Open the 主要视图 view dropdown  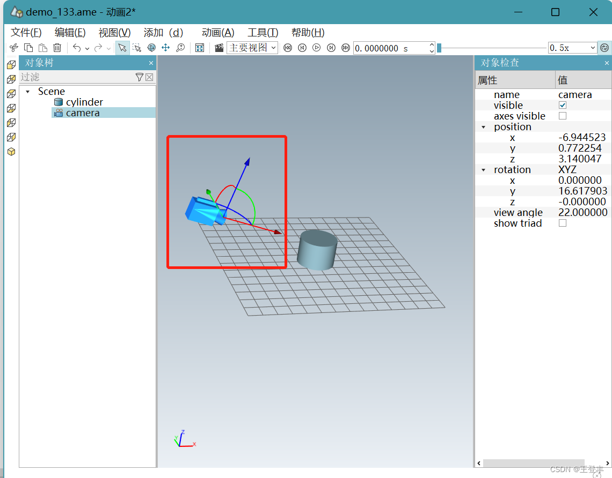[273, 48]
